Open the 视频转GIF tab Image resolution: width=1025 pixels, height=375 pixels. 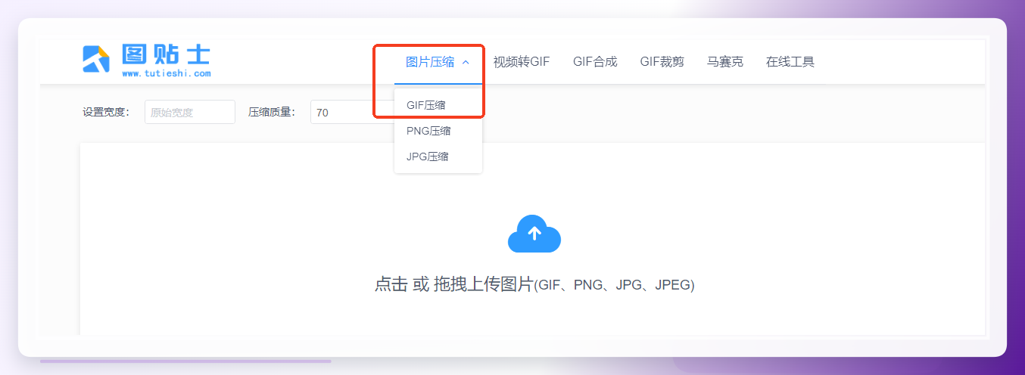[522, 62]
